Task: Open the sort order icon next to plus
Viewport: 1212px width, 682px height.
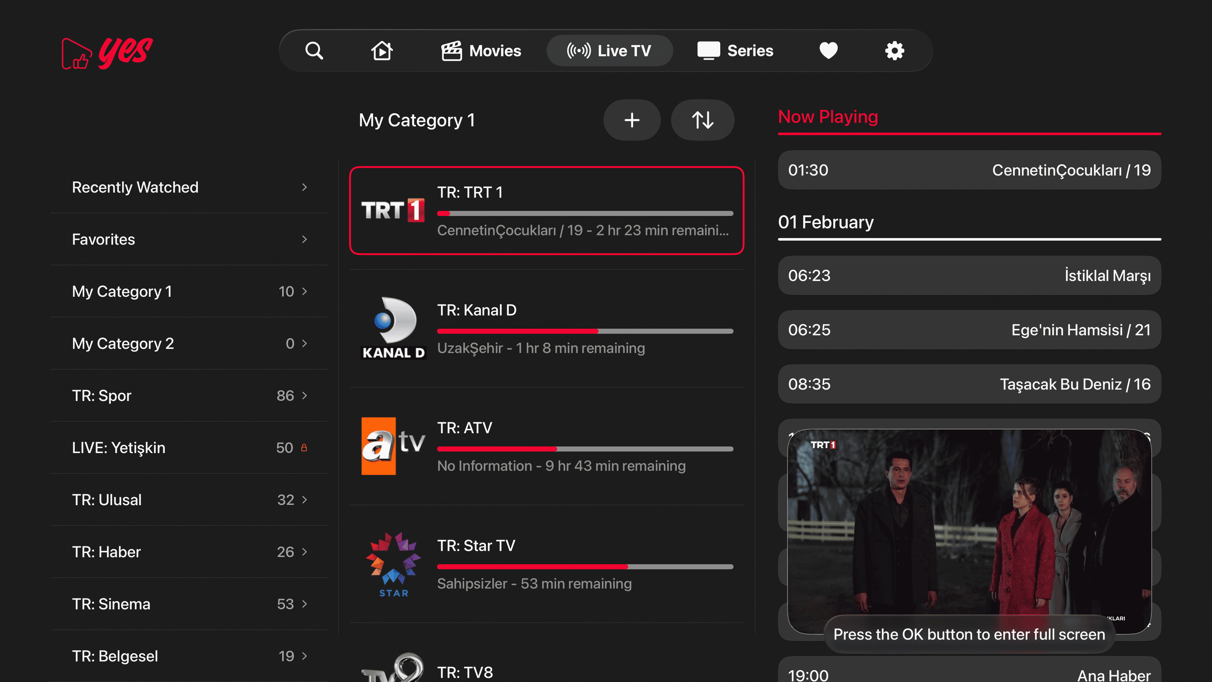Action: click(703, 120)
